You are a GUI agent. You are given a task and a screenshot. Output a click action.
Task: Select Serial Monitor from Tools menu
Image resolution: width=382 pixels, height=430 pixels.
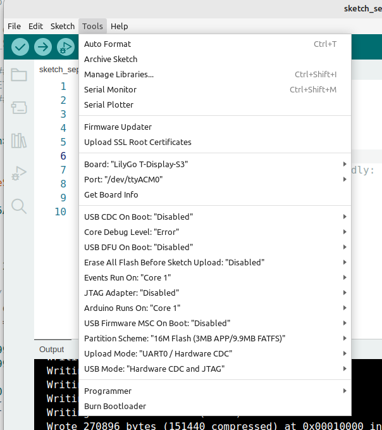111,90
